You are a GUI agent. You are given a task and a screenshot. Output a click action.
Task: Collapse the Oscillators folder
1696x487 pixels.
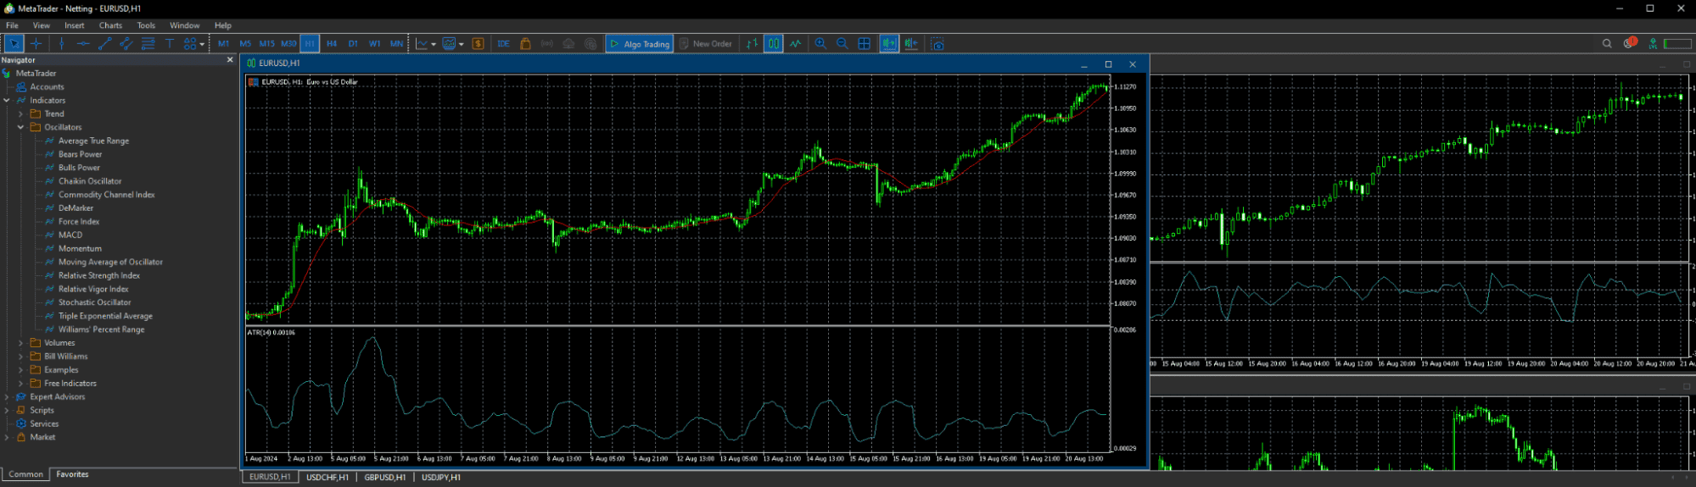coord(21,127)
